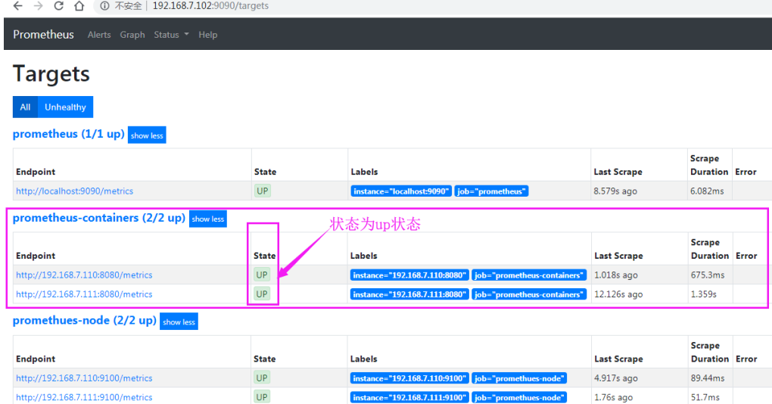The image size is (772, 404).
Task: Click scrape duration 1.359s
Action: [704, 294]
